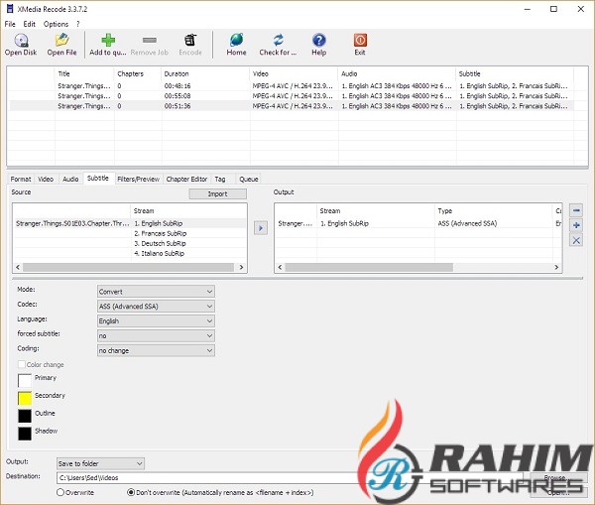Open the Coding dropdown showing no change

point(156,350)
